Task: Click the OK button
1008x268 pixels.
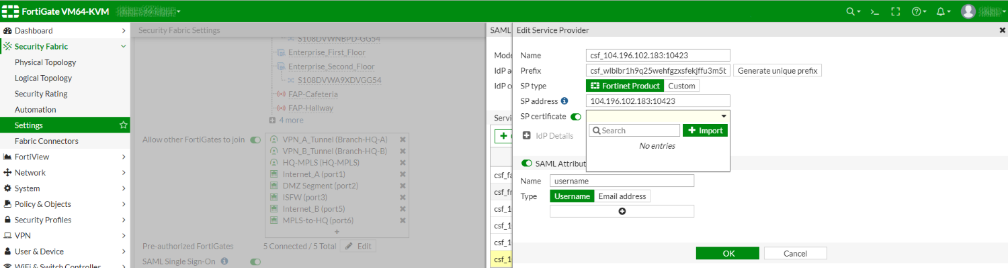Action: (x=728, y=254)
